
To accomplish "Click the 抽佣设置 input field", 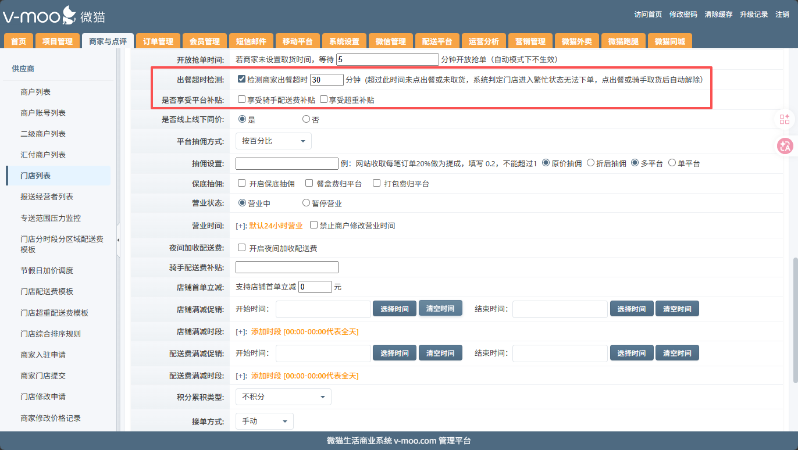I will tap(287, 163).
